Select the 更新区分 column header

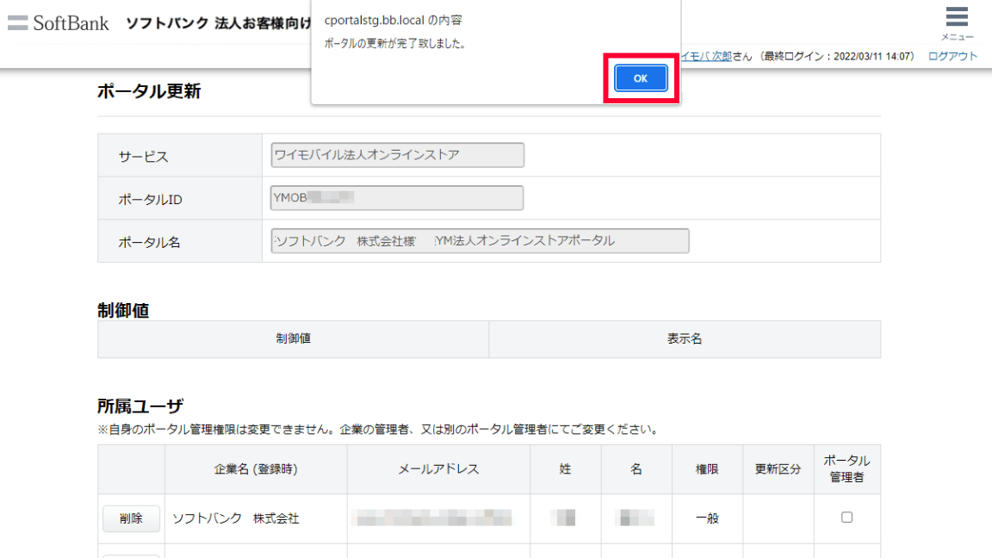[x=778, y=469]
